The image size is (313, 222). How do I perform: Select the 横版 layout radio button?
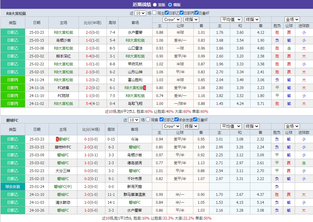click(170, 4)
